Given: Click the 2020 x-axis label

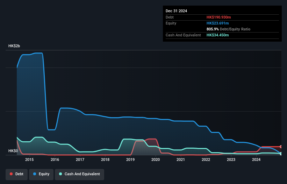Looking at the screenshot, I should pyautogui.click(x=156, y=160).
